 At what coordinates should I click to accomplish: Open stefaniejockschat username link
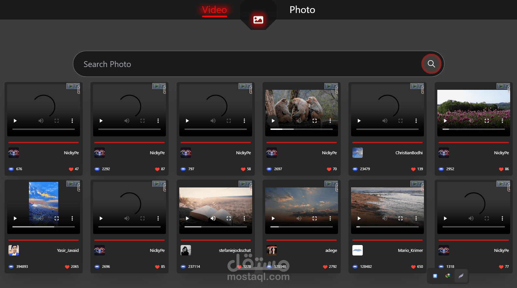tap(235, 250)
